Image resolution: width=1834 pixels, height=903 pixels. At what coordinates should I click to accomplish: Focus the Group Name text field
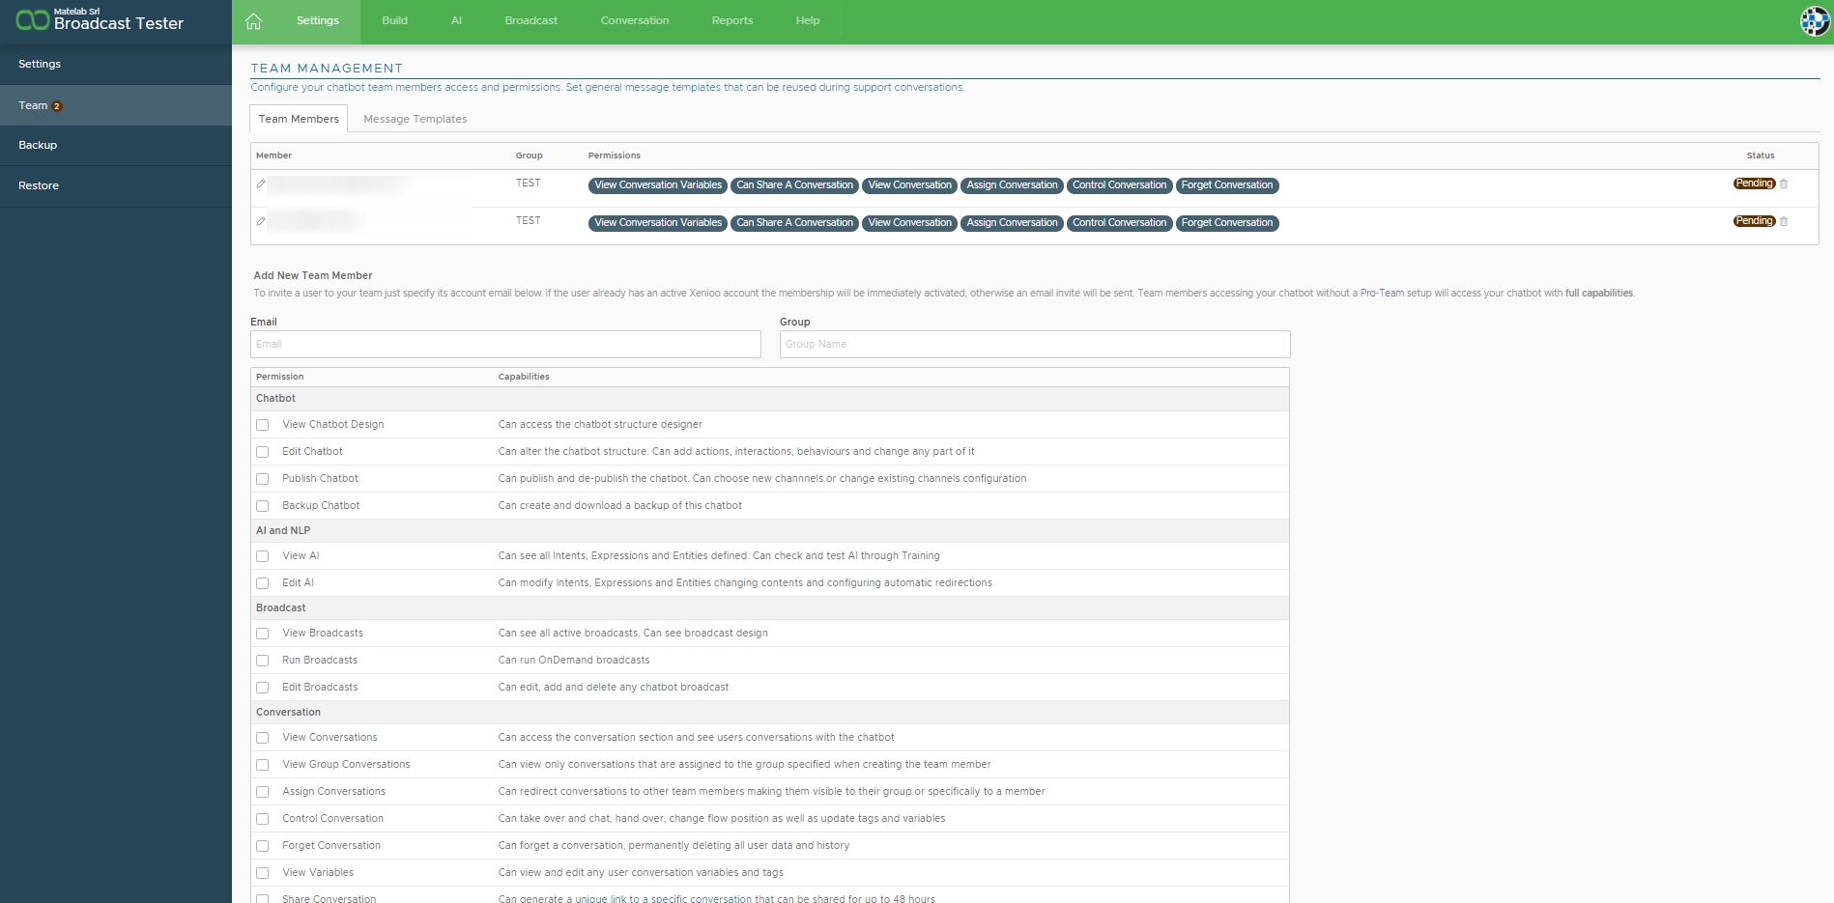pos(1034,344)
